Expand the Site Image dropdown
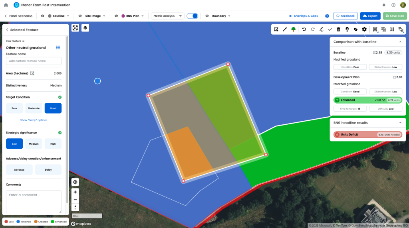409x228 pixels. [x=95, y=16]
